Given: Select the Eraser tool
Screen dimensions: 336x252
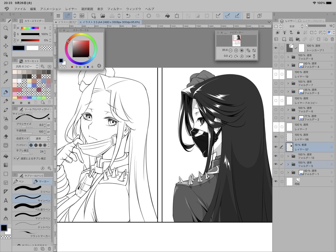Looking at the screenshot, I should point(6,136).
